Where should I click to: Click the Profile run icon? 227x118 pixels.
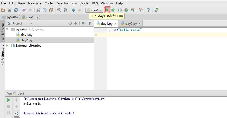[126, 10]
